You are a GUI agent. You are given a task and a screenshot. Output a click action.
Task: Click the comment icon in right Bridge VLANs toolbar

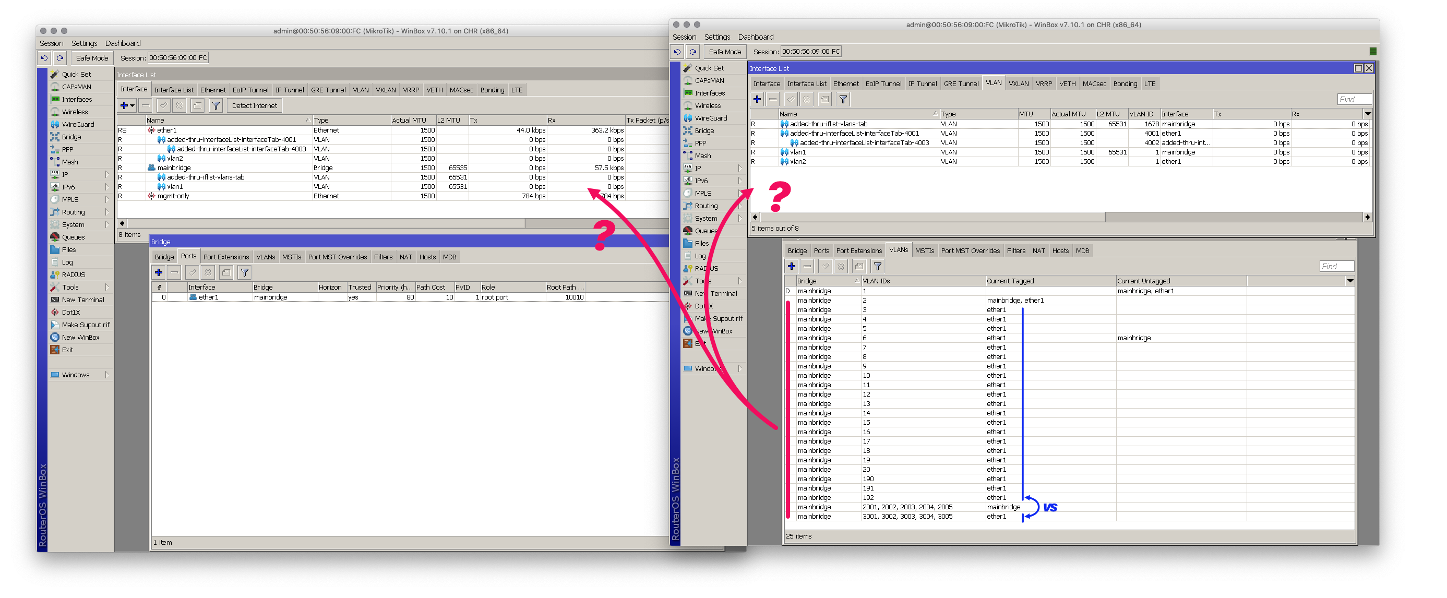859,266
